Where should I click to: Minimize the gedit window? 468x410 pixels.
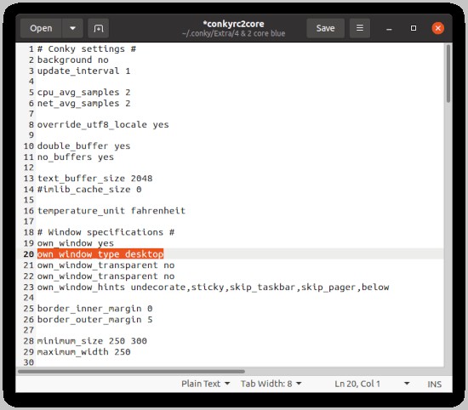click(x=389, y=29)
